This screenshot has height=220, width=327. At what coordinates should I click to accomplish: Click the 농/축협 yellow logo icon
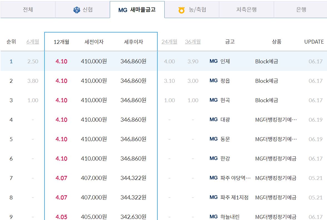[181, 10]
